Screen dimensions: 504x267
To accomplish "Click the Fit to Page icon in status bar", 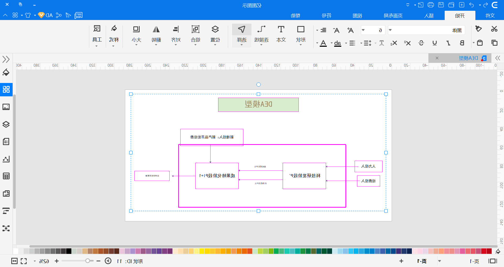I will [14, 261].
